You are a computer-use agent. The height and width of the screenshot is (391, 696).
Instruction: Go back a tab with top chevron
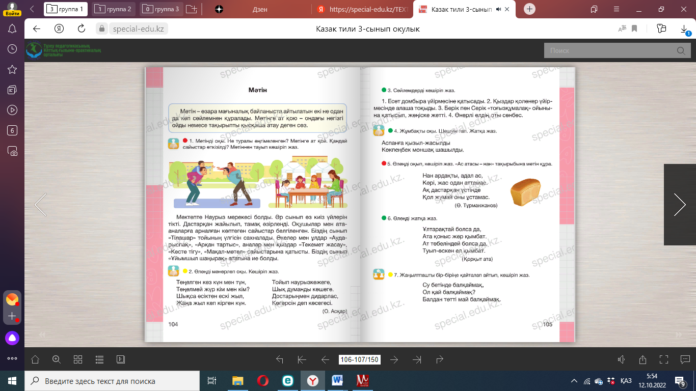click(x=33, y=9)
